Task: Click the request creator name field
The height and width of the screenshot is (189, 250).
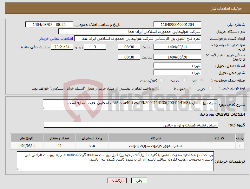Action: pos(138,39)
